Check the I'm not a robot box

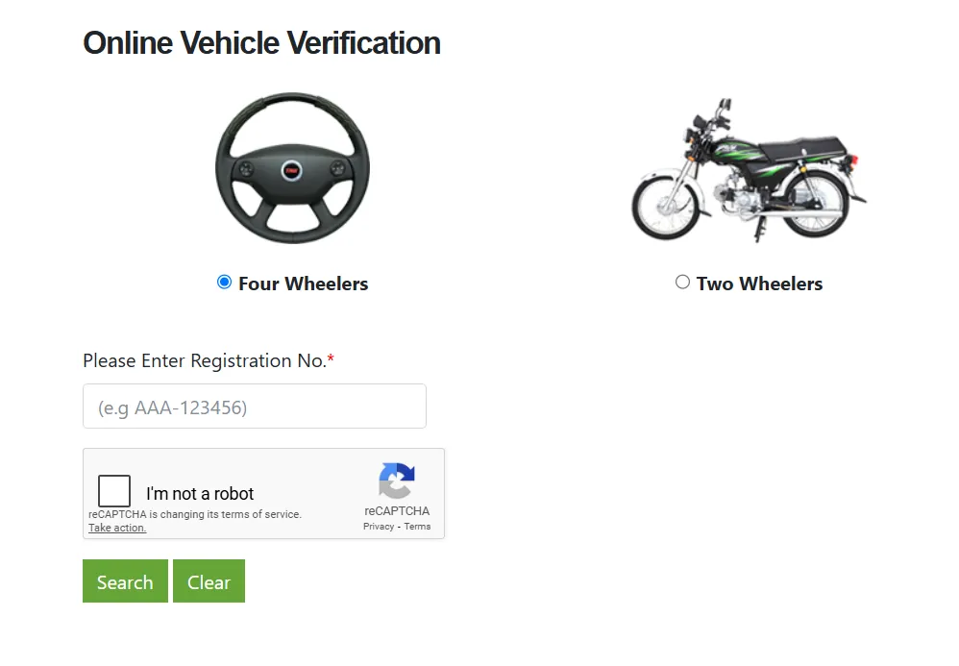click(114, 490)
